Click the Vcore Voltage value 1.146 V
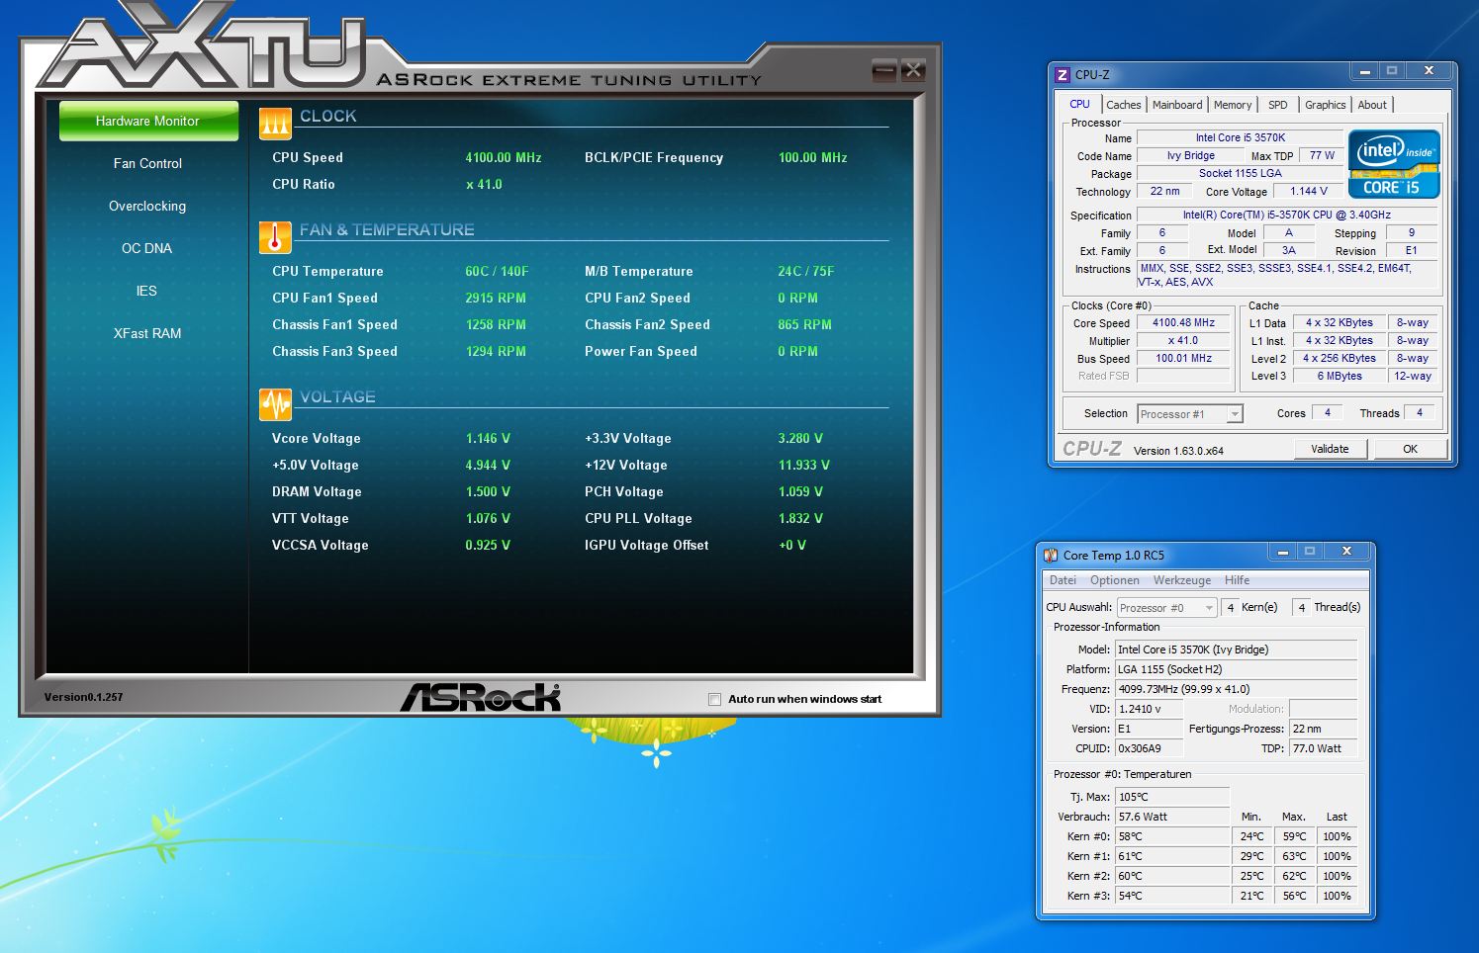1479x953 pixels. (x=488, y=438)
